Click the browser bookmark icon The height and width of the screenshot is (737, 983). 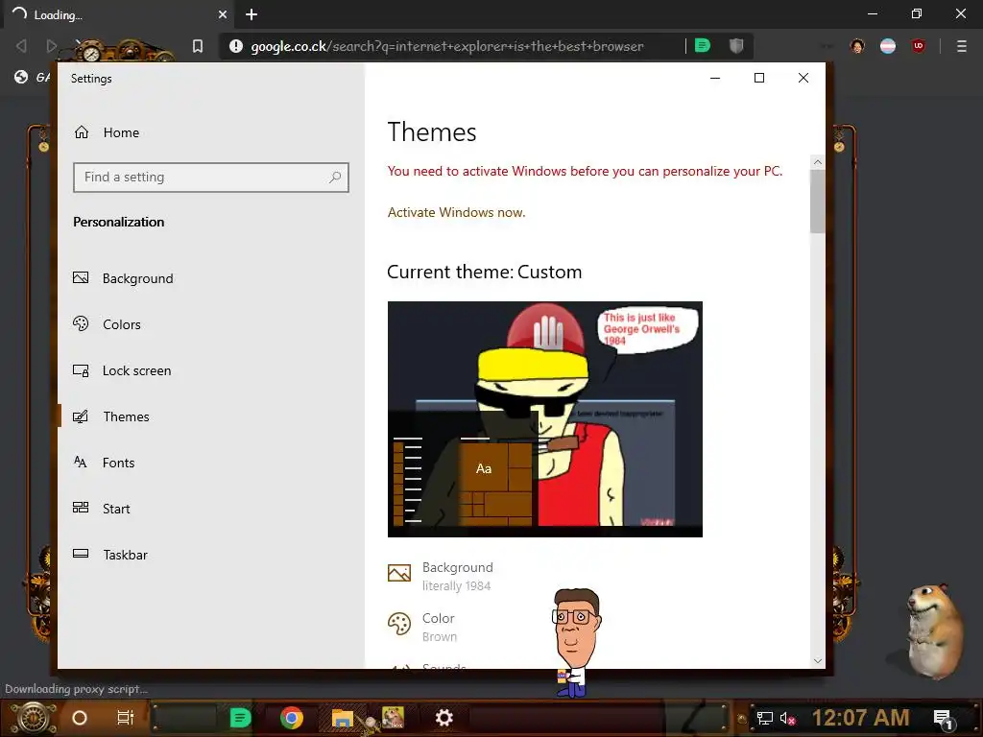(x=198, y=46)
